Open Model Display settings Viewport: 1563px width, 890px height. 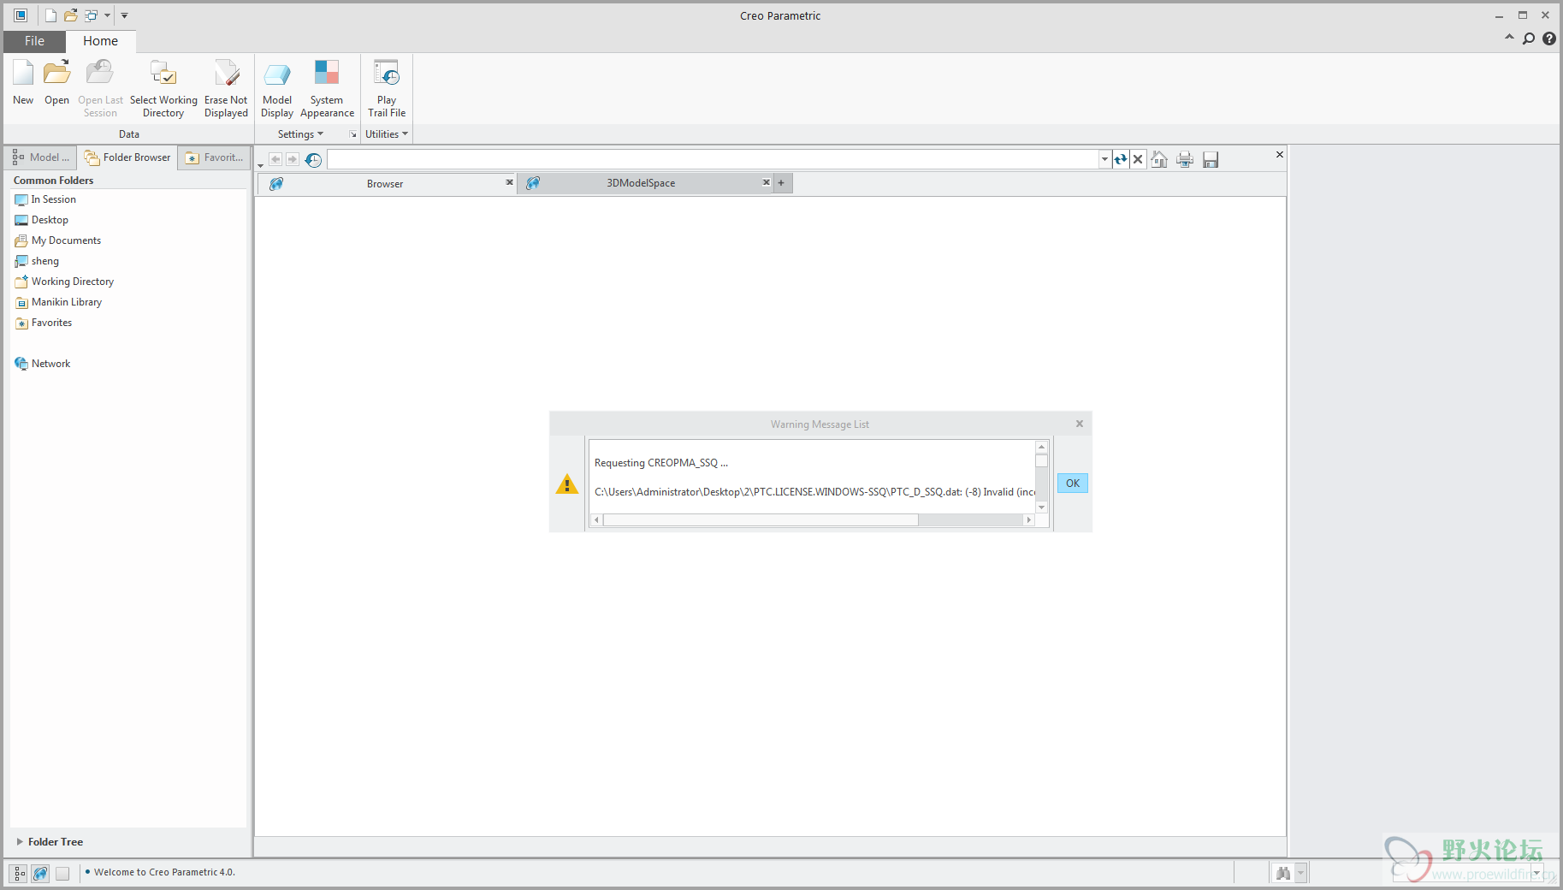(x=277, y=88)
